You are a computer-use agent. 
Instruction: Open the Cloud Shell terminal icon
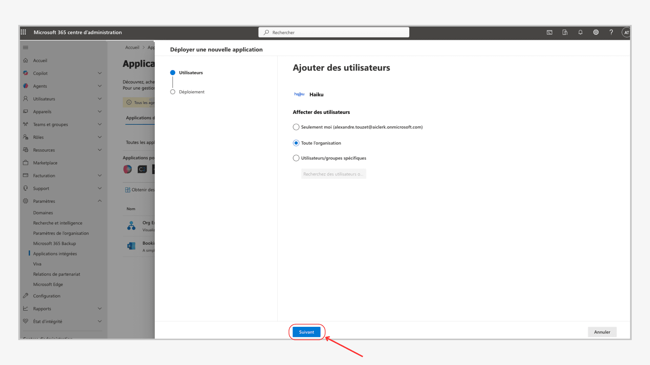coord(549,32)
